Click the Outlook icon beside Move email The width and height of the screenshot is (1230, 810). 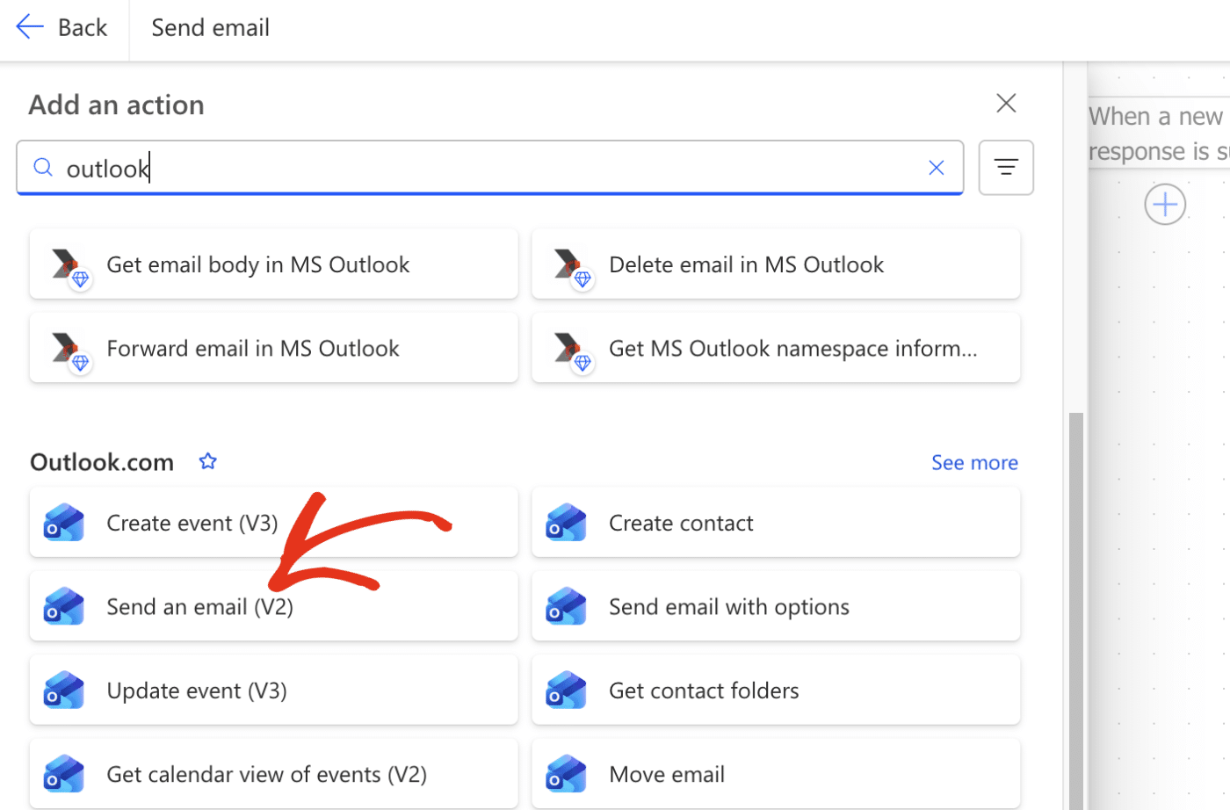(x=567, y=774)
